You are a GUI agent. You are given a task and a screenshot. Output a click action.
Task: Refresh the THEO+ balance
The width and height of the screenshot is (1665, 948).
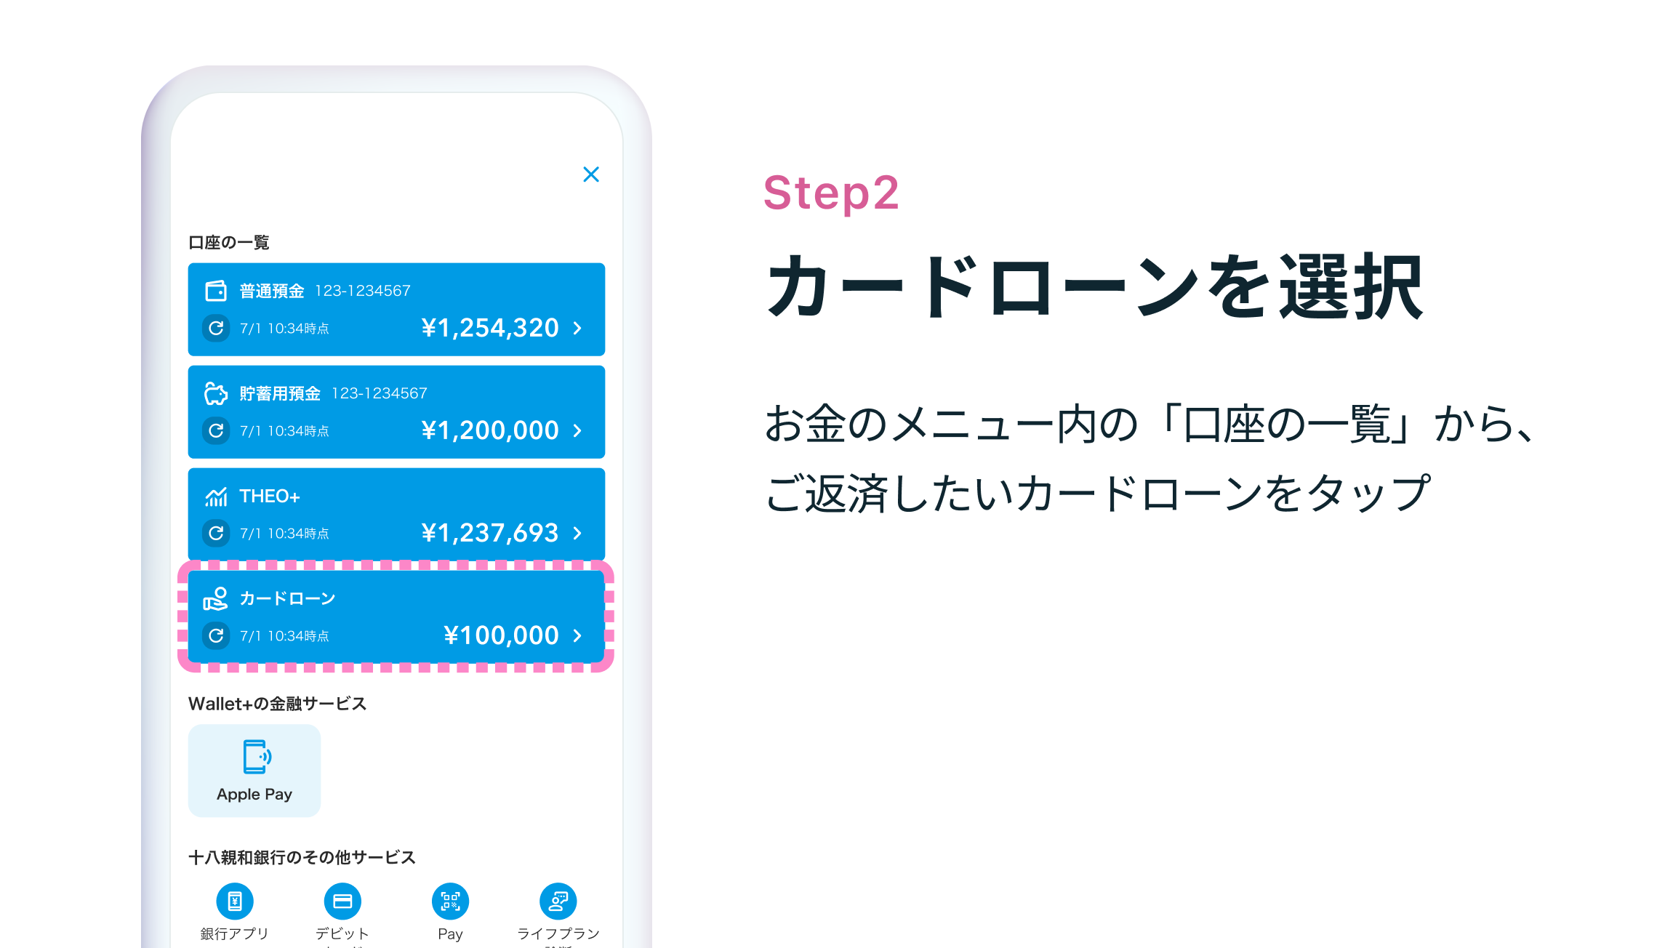coord(216,534)
